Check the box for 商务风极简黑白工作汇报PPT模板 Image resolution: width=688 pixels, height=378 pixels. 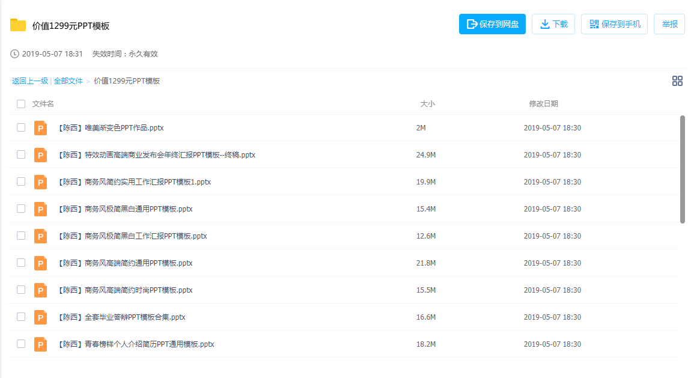(21, 236)
